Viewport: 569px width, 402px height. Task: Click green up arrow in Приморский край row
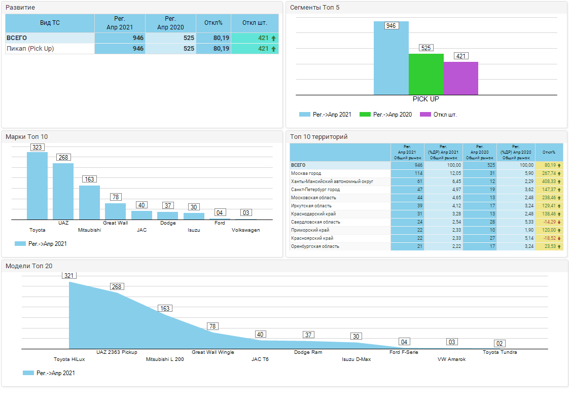[559, 230]
